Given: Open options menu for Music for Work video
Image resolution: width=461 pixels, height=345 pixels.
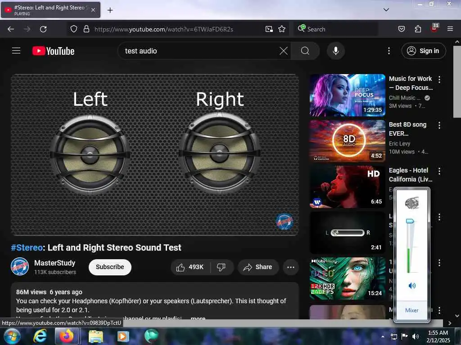Looking at the screenshot, I should coord(439,79).
